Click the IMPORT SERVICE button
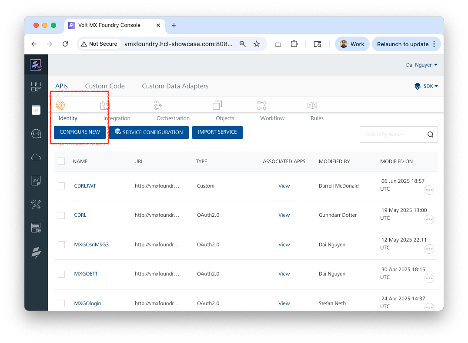This screenshot has width=468, height=343. point(217,132)
